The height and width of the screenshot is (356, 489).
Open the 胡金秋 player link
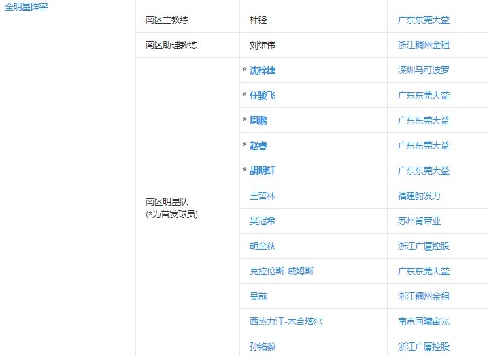[263, 246]
